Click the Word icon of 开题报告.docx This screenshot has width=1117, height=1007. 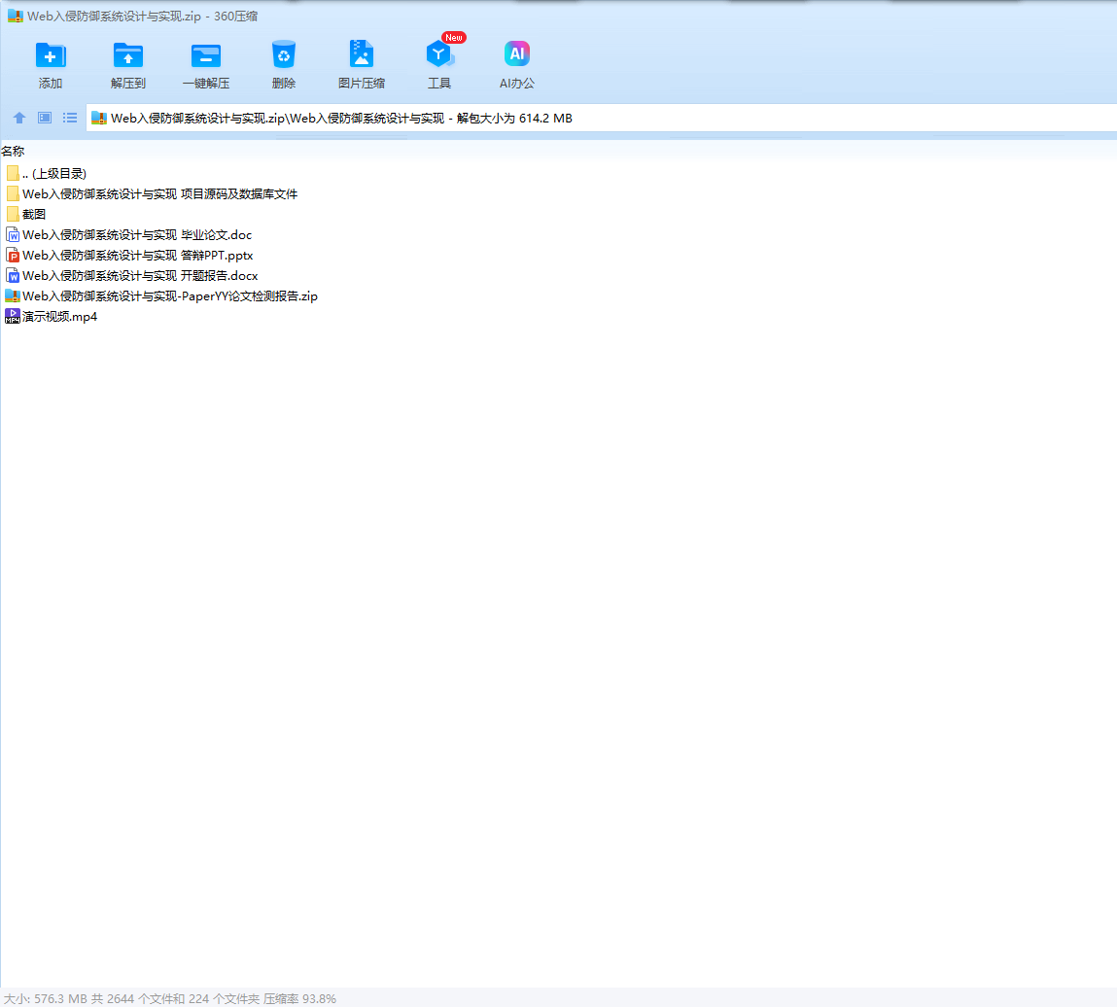click(12, 276)
